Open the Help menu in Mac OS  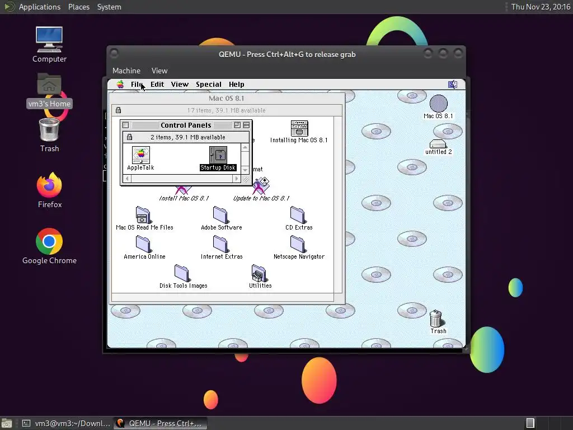[x=237, y=85]
